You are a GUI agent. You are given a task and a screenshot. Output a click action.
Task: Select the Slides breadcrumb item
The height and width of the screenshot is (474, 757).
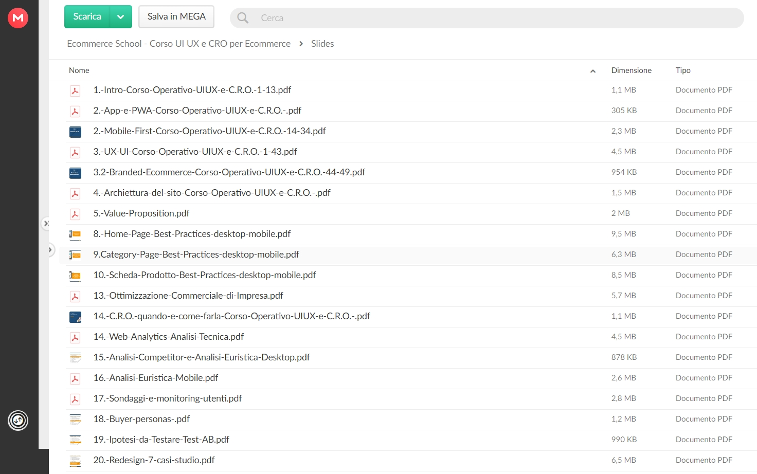(322, 44)
